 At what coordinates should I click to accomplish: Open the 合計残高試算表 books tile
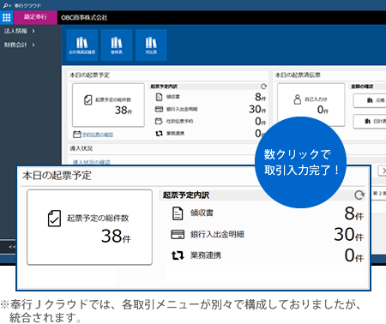tap(82, 45)
